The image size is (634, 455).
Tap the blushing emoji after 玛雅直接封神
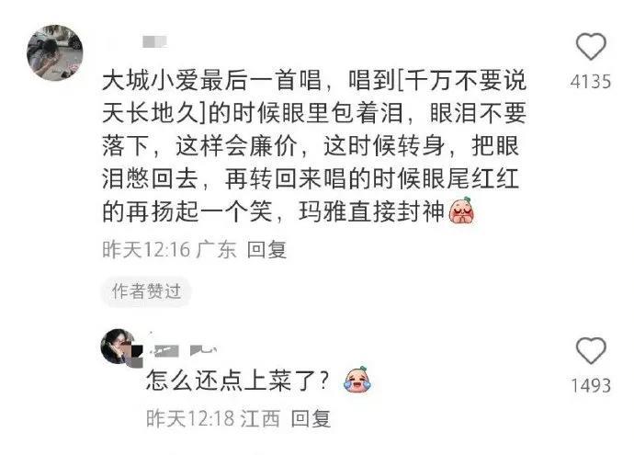[461, 210]
